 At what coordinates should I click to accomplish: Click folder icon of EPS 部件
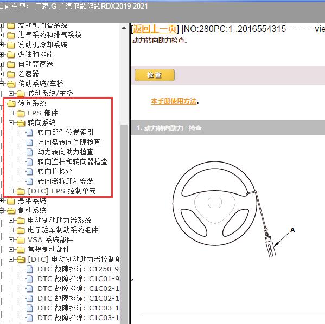(21, 113)
